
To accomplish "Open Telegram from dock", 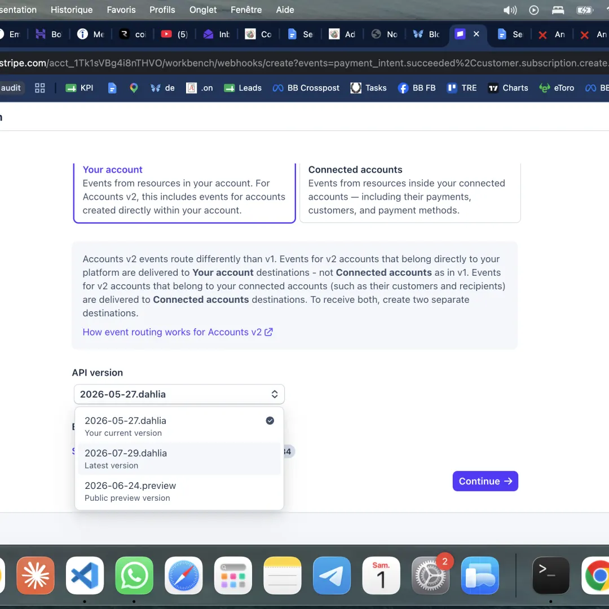I will pyautogui.click(x=332, y=576).
